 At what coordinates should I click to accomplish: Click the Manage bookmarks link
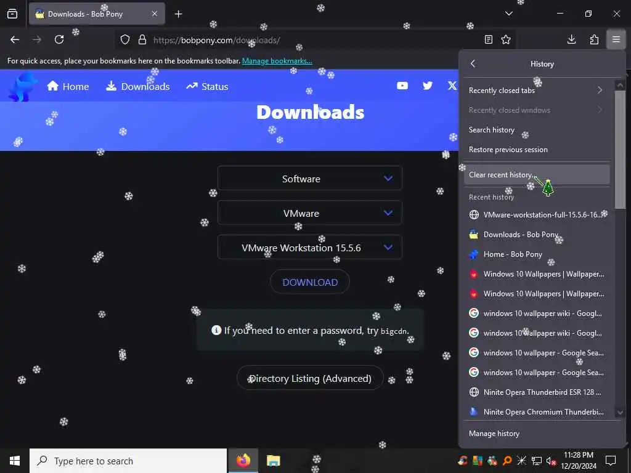point(277,61)
